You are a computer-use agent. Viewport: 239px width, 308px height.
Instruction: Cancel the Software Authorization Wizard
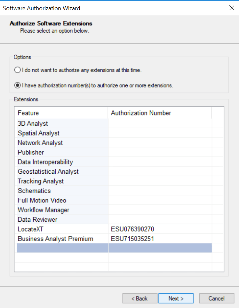(217, 298)
